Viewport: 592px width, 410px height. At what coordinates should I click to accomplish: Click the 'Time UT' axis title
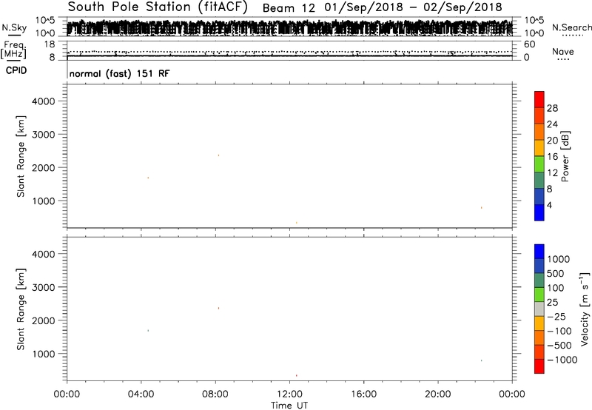pyautogui.click(x=289, y=406)
